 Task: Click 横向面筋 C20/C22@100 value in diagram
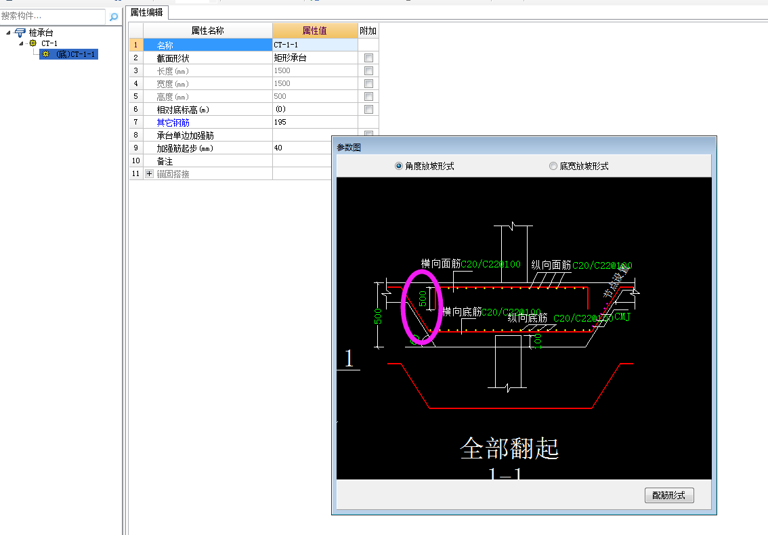point(491,264)
